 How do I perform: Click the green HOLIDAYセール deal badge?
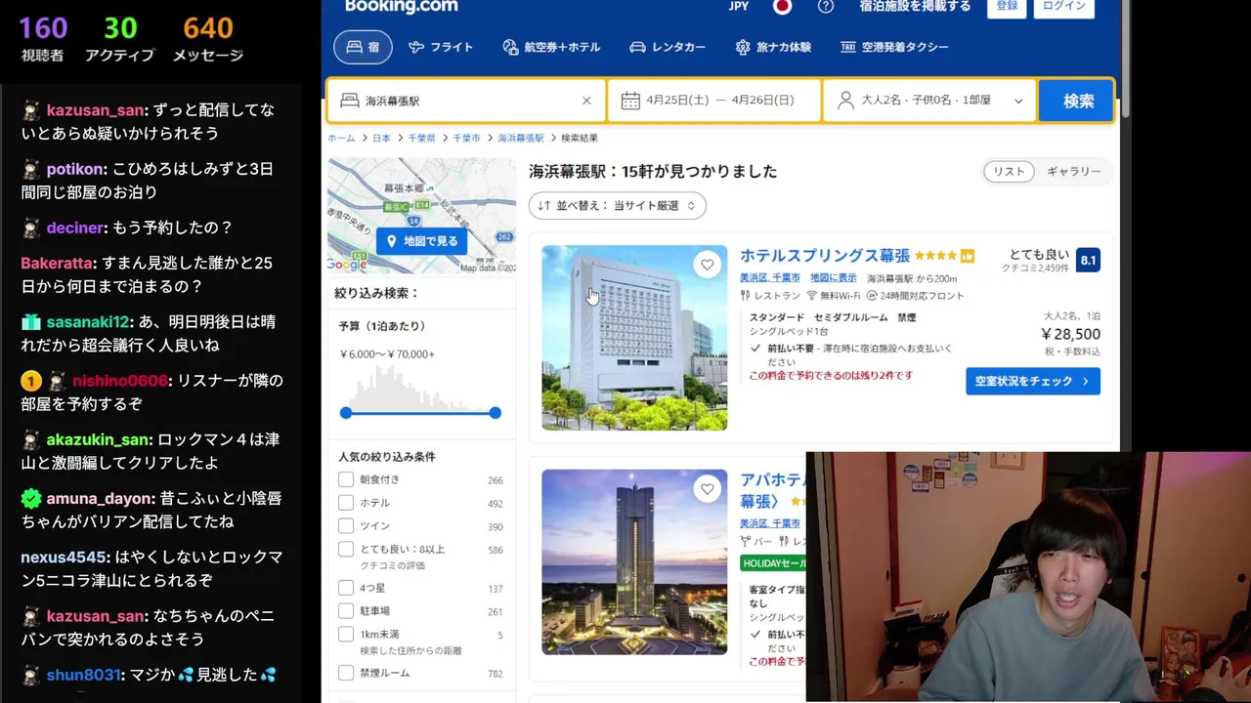773,563
